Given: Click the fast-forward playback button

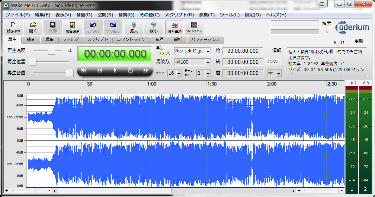Looking at the screenshot, I should (146, 71).
